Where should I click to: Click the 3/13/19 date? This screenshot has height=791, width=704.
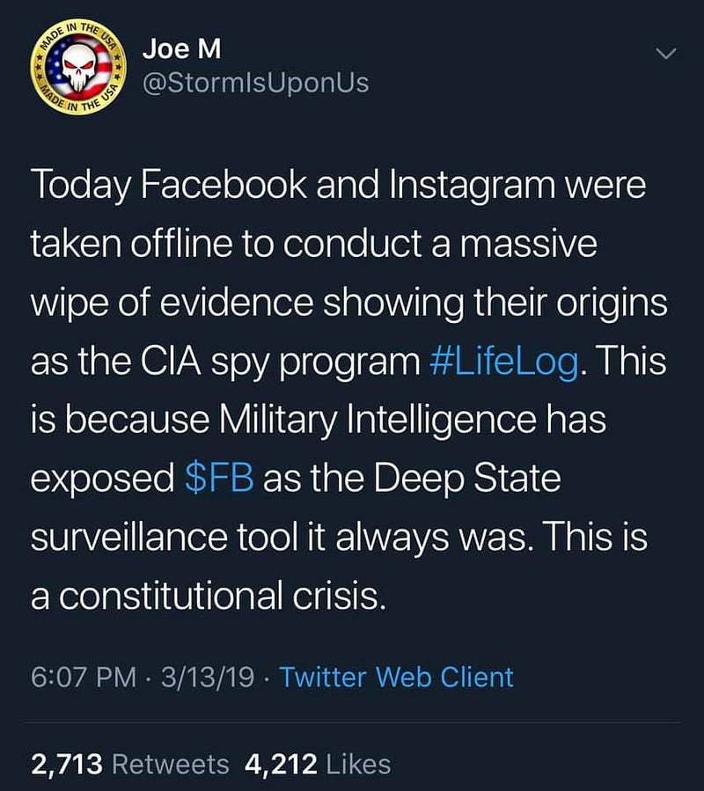[208, 677]
